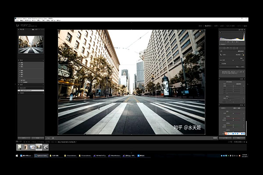Open grid view from filmstrip bar icon

tap(24, 142)
